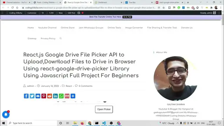This screenshot has height=126, width=224.
Task: Click the browser address bar
Action: pos(90,8)
